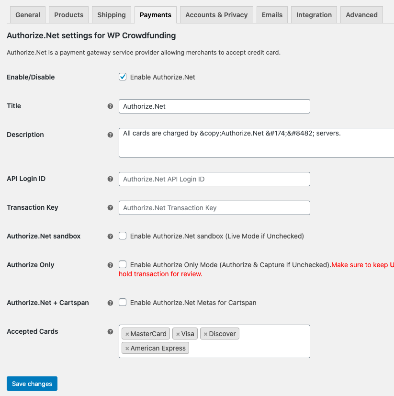This screenshot has height=396, width=394.
Task: Uncheck Enable Authorize.Net checkbox
Action: tap(123, 77)
